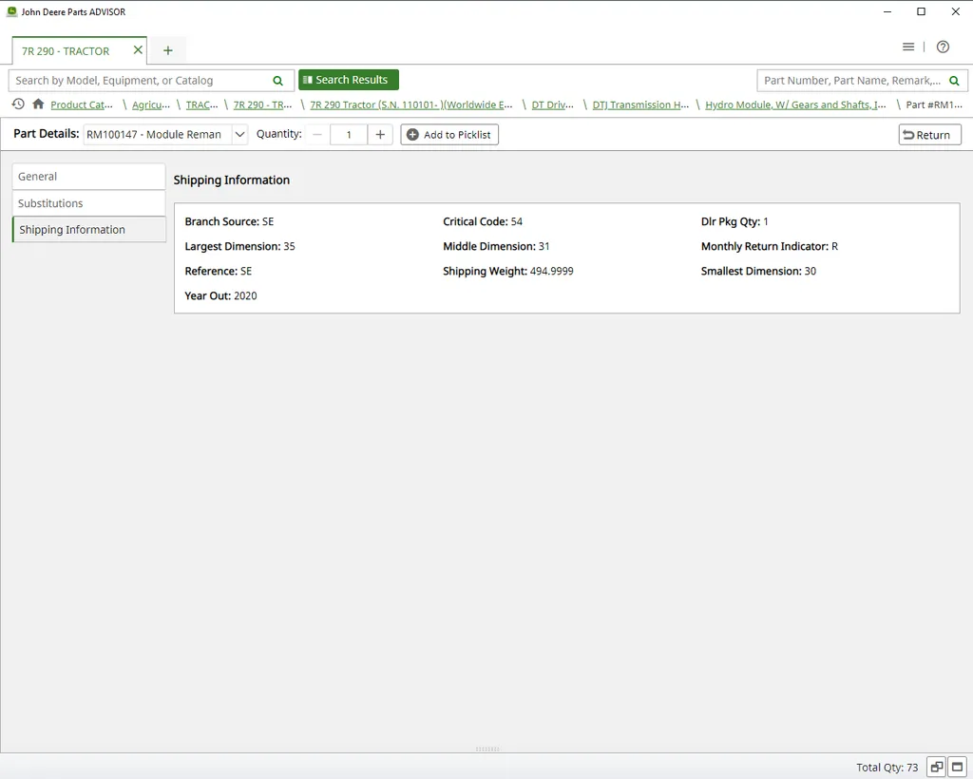973x779 pixels.
Task: Click the John Deere logo in title bar
Action: (x=11, y=11)
